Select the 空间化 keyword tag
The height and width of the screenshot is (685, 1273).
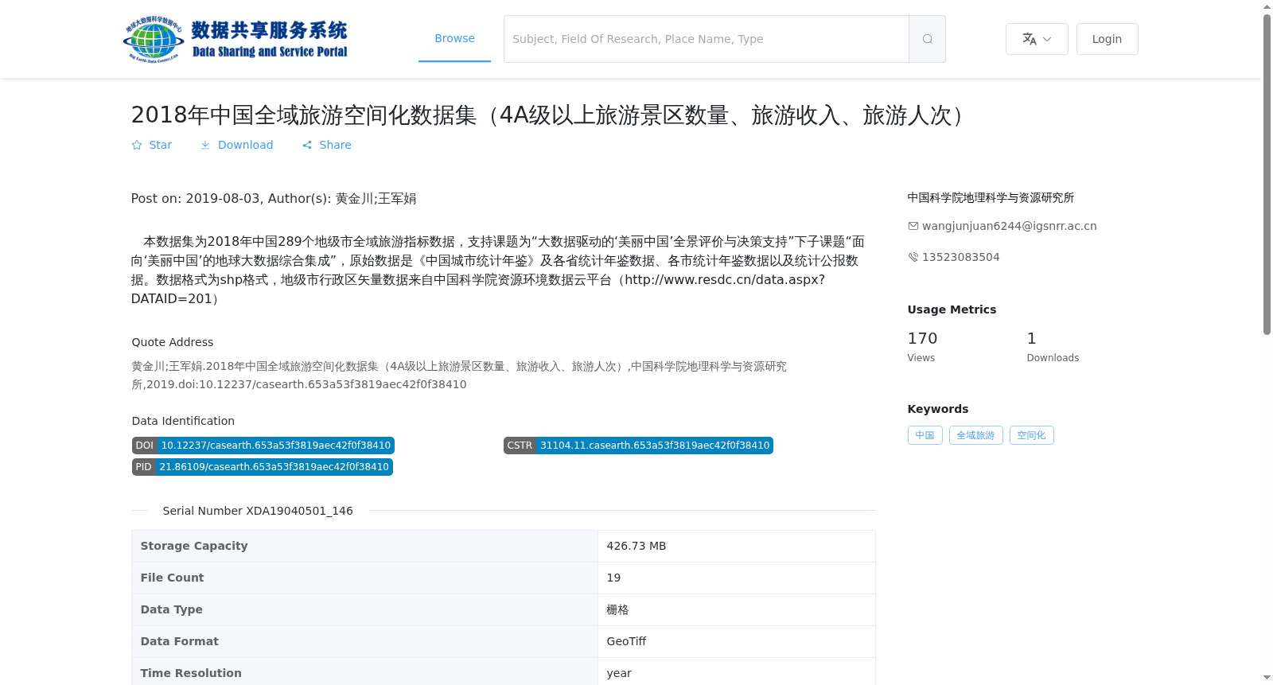[x=1031, y=435]
